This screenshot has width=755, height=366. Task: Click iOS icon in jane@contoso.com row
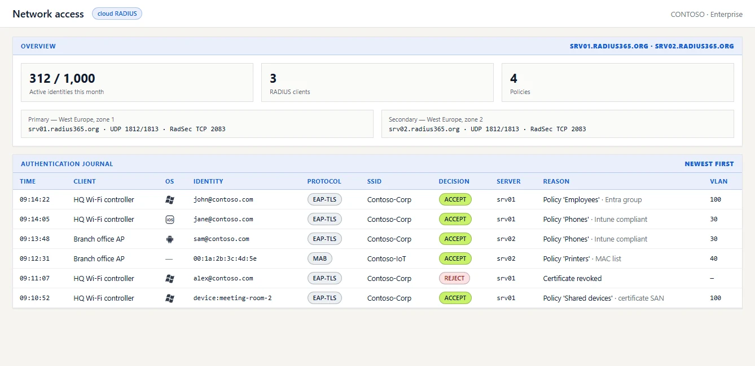point(170,219)
